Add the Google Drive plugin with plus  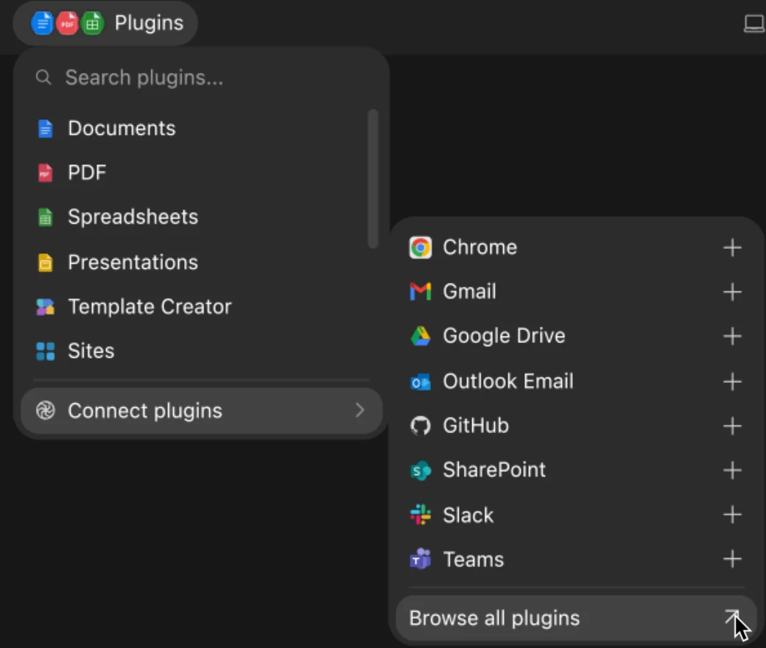pos(732,336)
